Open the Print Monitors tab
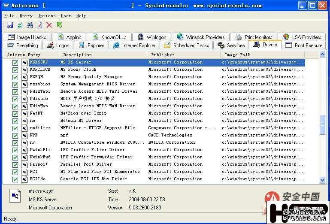 (x=254, y=37)
